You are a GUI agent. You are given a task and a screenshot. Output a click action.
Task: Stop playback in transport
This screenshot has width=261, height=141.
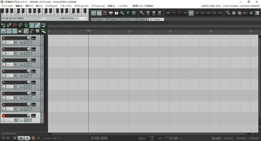coord(15,138)
